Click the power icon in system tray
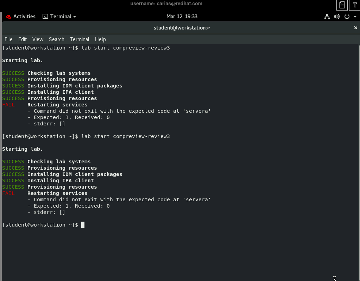The height and width of the screenshot is (281, 360). point(347,17)
